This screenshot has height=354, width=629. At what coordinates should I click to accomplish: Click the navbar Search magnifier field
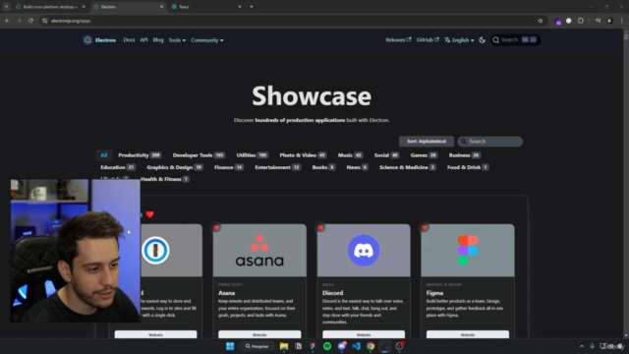(515, 39)
